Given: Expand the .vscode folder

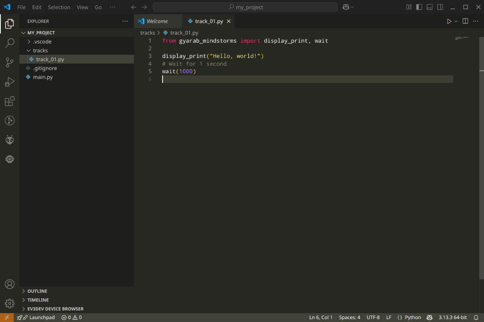Looking at the screenshot, I should tap(42, 41).
